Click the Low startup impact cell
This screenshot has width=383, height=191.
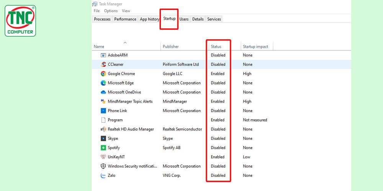[246, 157]
